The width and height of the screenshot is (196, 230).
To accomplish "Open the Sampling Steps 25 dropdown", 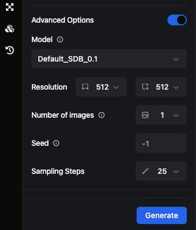I will click(x=161, y=171).
